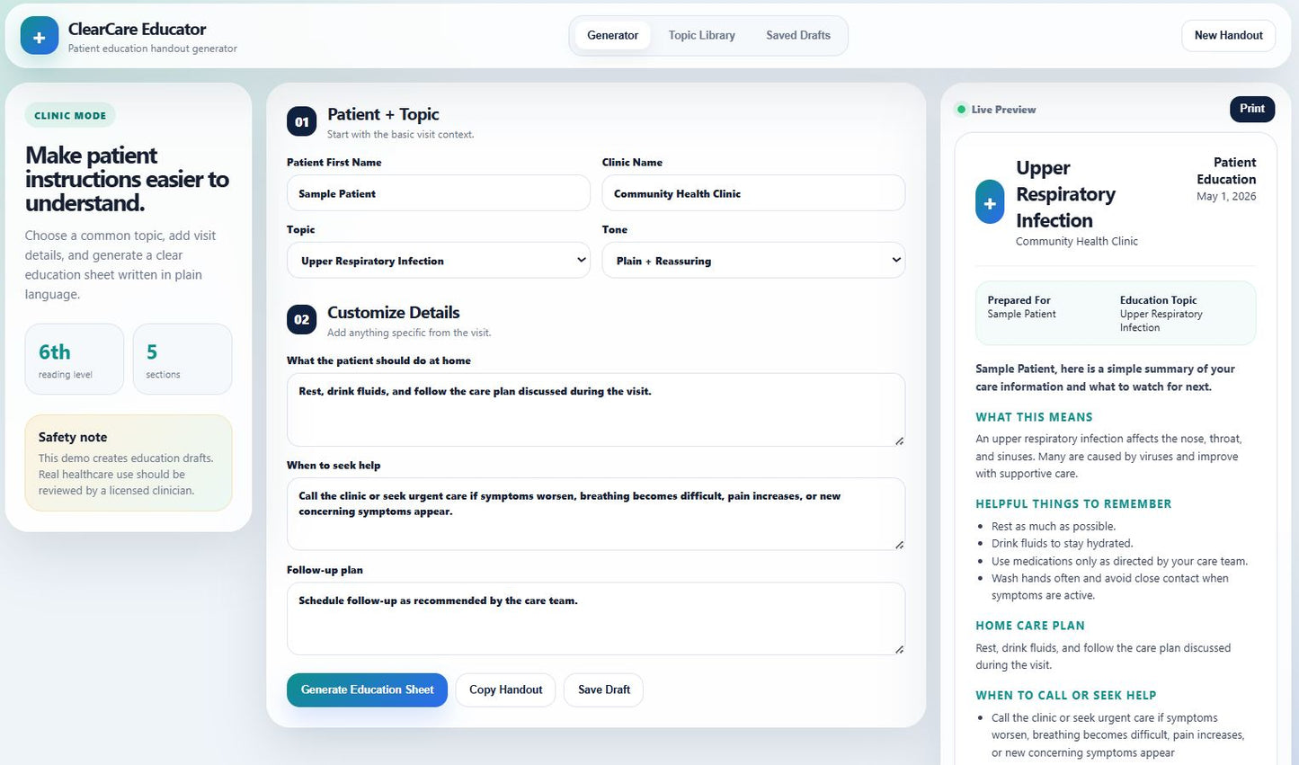Click the Live Preview label
This screenshot has height=765, width=1299.
pos(1003,110)
